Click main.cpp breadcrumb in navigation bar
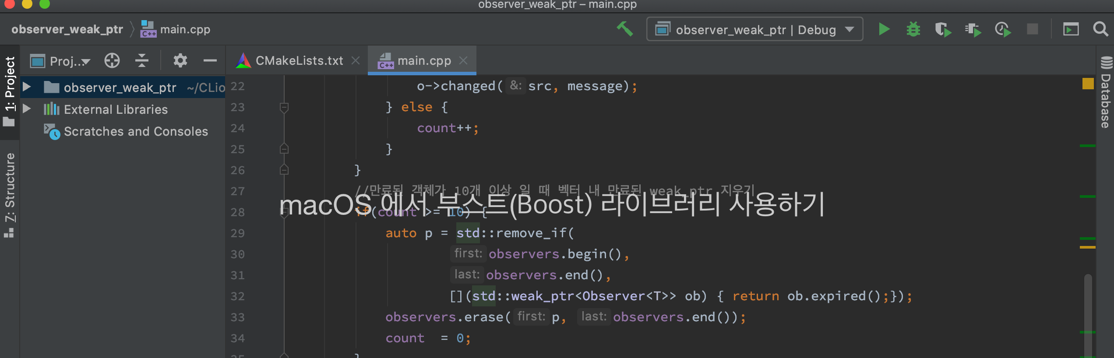1114x358 pixels. pos(176,29)
